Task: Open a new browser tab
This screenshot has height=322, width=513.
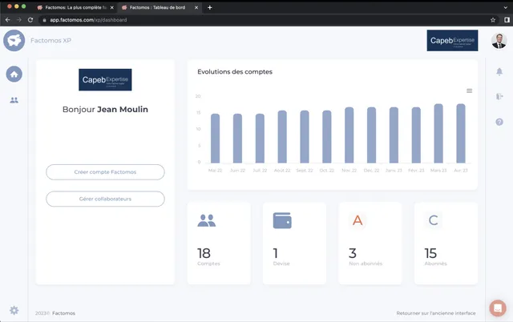Action: tap(210, 7)
